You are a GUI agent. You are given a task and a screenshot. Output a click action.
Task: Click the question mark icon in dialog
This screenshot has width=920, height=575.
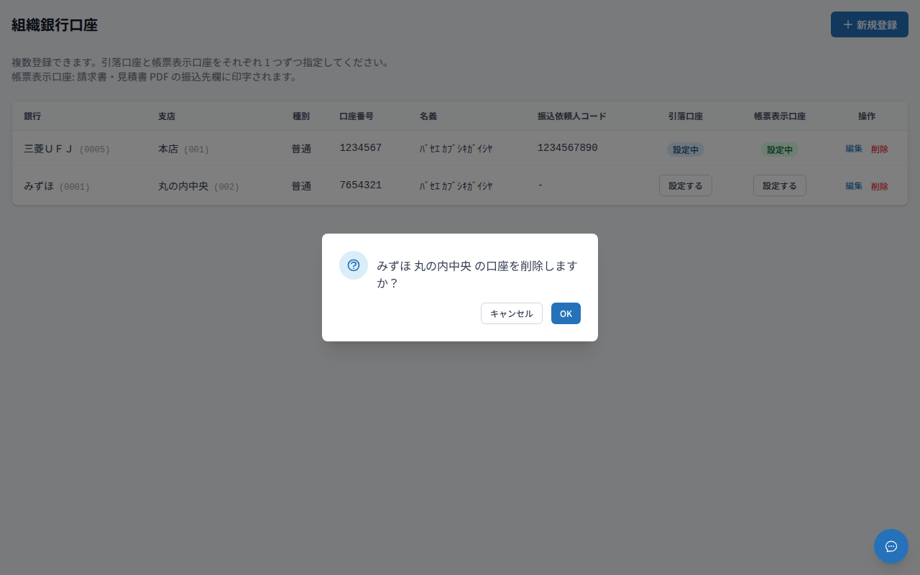click(x=354, y=265)
